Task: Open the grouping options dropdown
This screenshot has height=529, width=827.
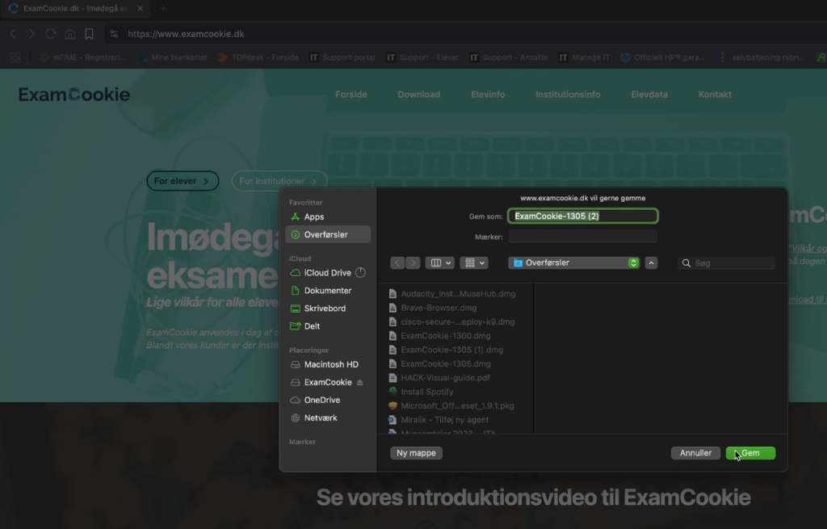Action: tap(473, 262)
